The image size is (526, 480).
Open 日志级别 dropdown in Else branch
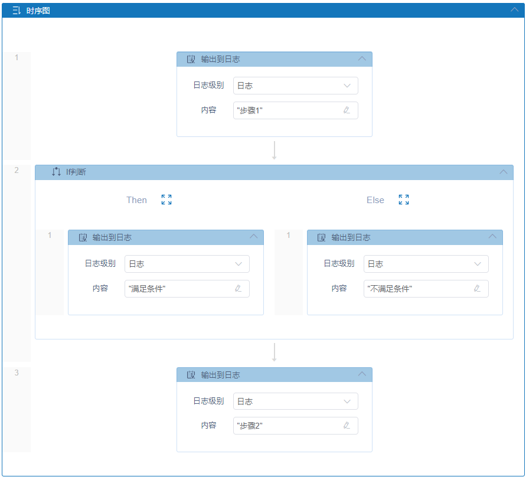426,264
